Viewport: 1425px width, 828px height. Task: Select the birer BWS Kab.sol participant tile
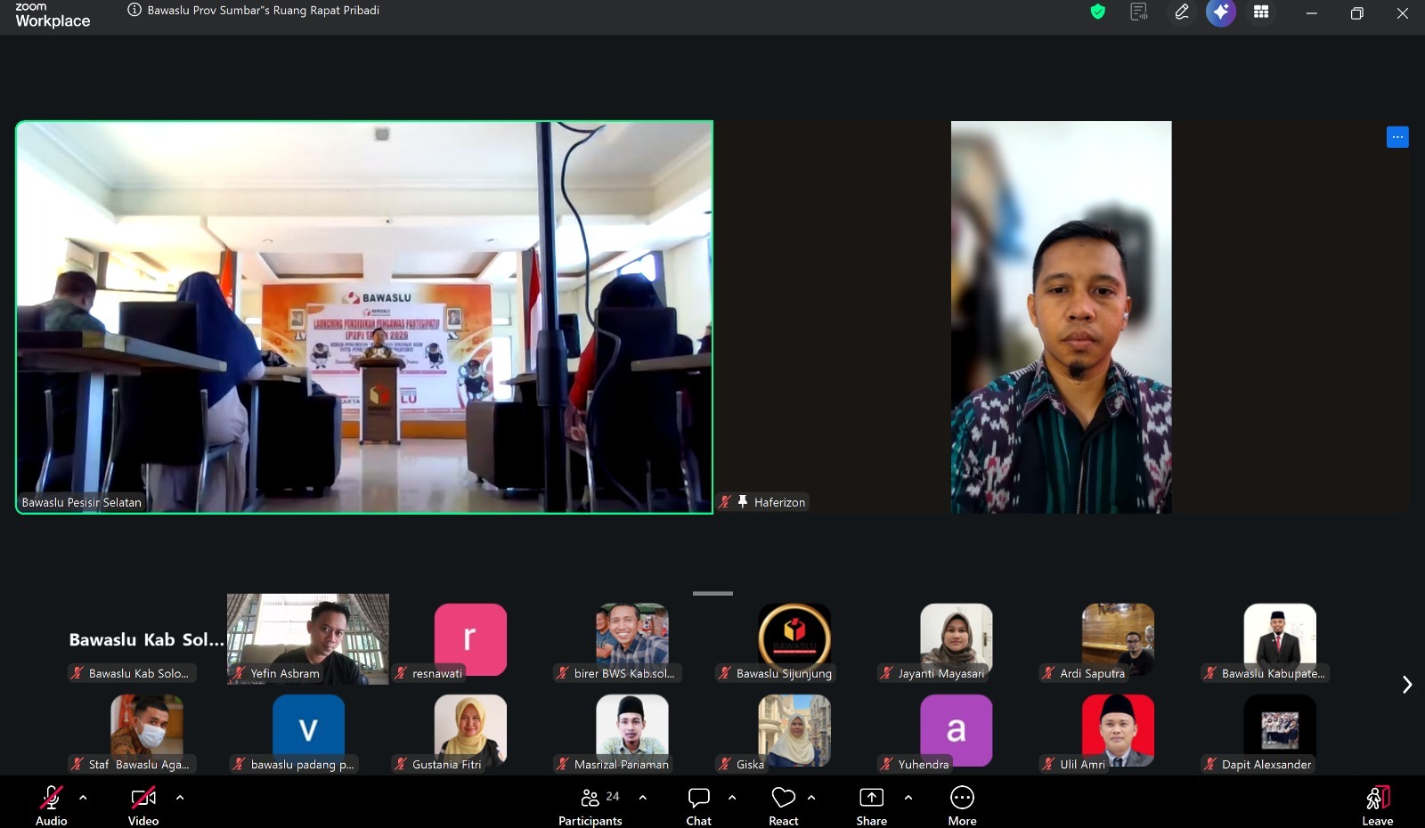click(632, 639)
